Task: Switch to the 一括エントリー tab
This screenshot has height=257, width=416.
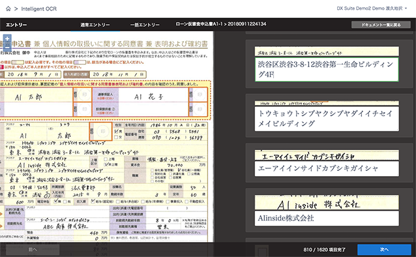Action: point(145,25)
